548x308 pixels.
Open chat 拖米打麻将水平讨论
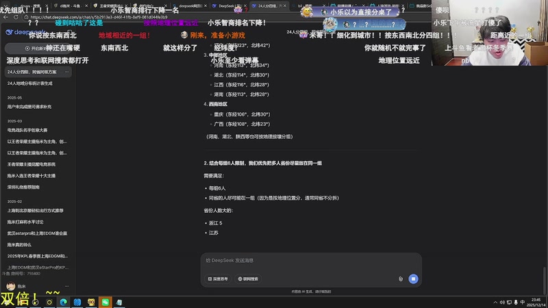point(25,222)
